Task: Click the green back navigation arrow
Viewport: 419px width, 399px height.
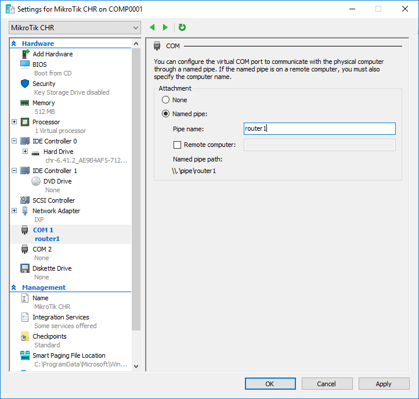Action: (x=153, y=27)
